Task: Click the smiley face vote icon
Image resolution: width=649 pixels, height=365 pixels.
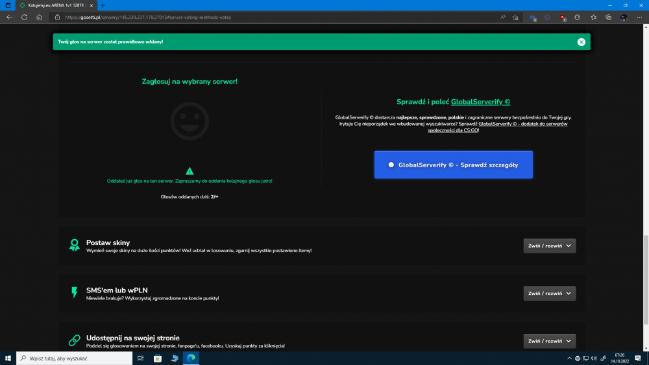Action: (190, 121)
